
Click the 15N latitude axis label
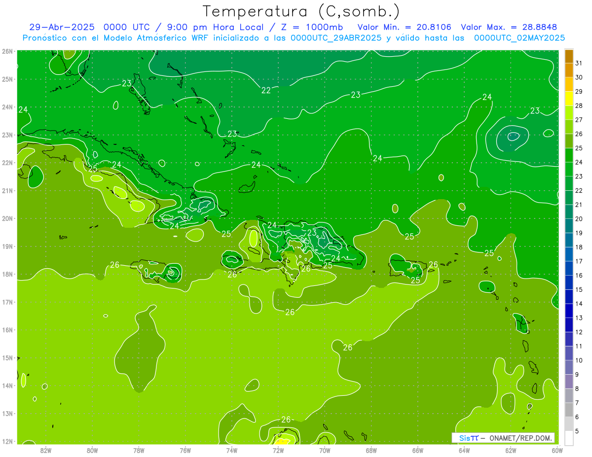click(7, 357)
